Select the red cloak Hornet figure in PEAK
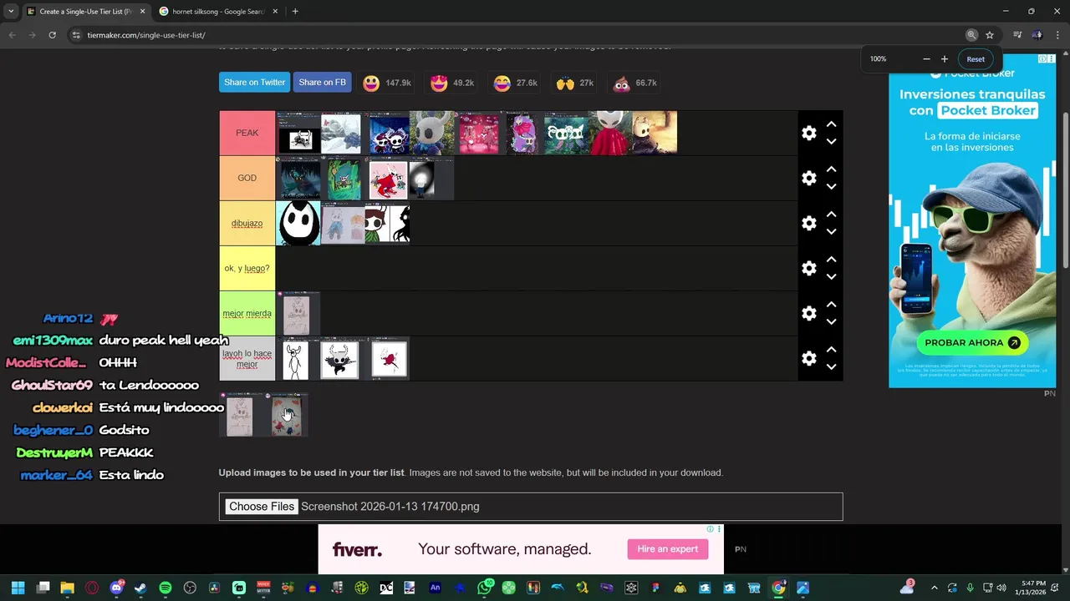Image resolution: width=1070 pixels, height=601 pixels. click(x=610, y=133)
